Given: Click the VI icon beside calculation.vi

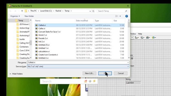Looking at the screenshot, I should (37, 51).
